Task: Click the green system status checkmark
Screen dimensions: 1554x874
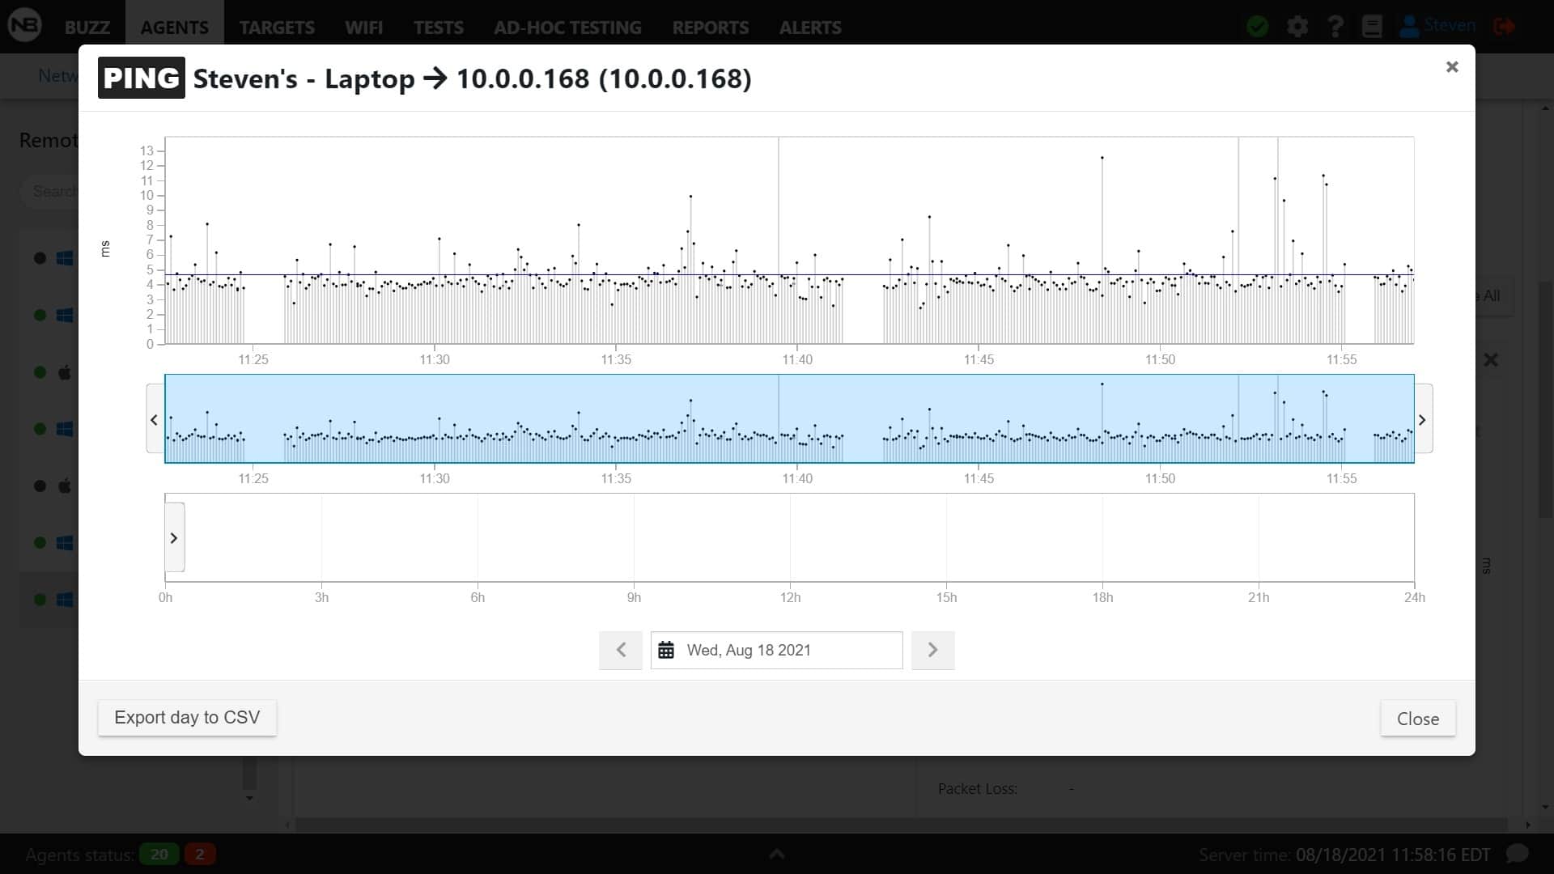Action: 1258,26
